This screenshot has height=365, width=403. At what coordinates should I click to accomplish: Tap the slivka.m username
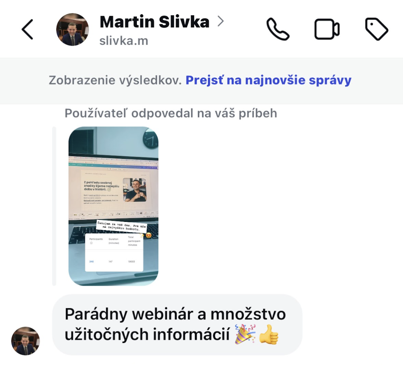coord(124,41)
